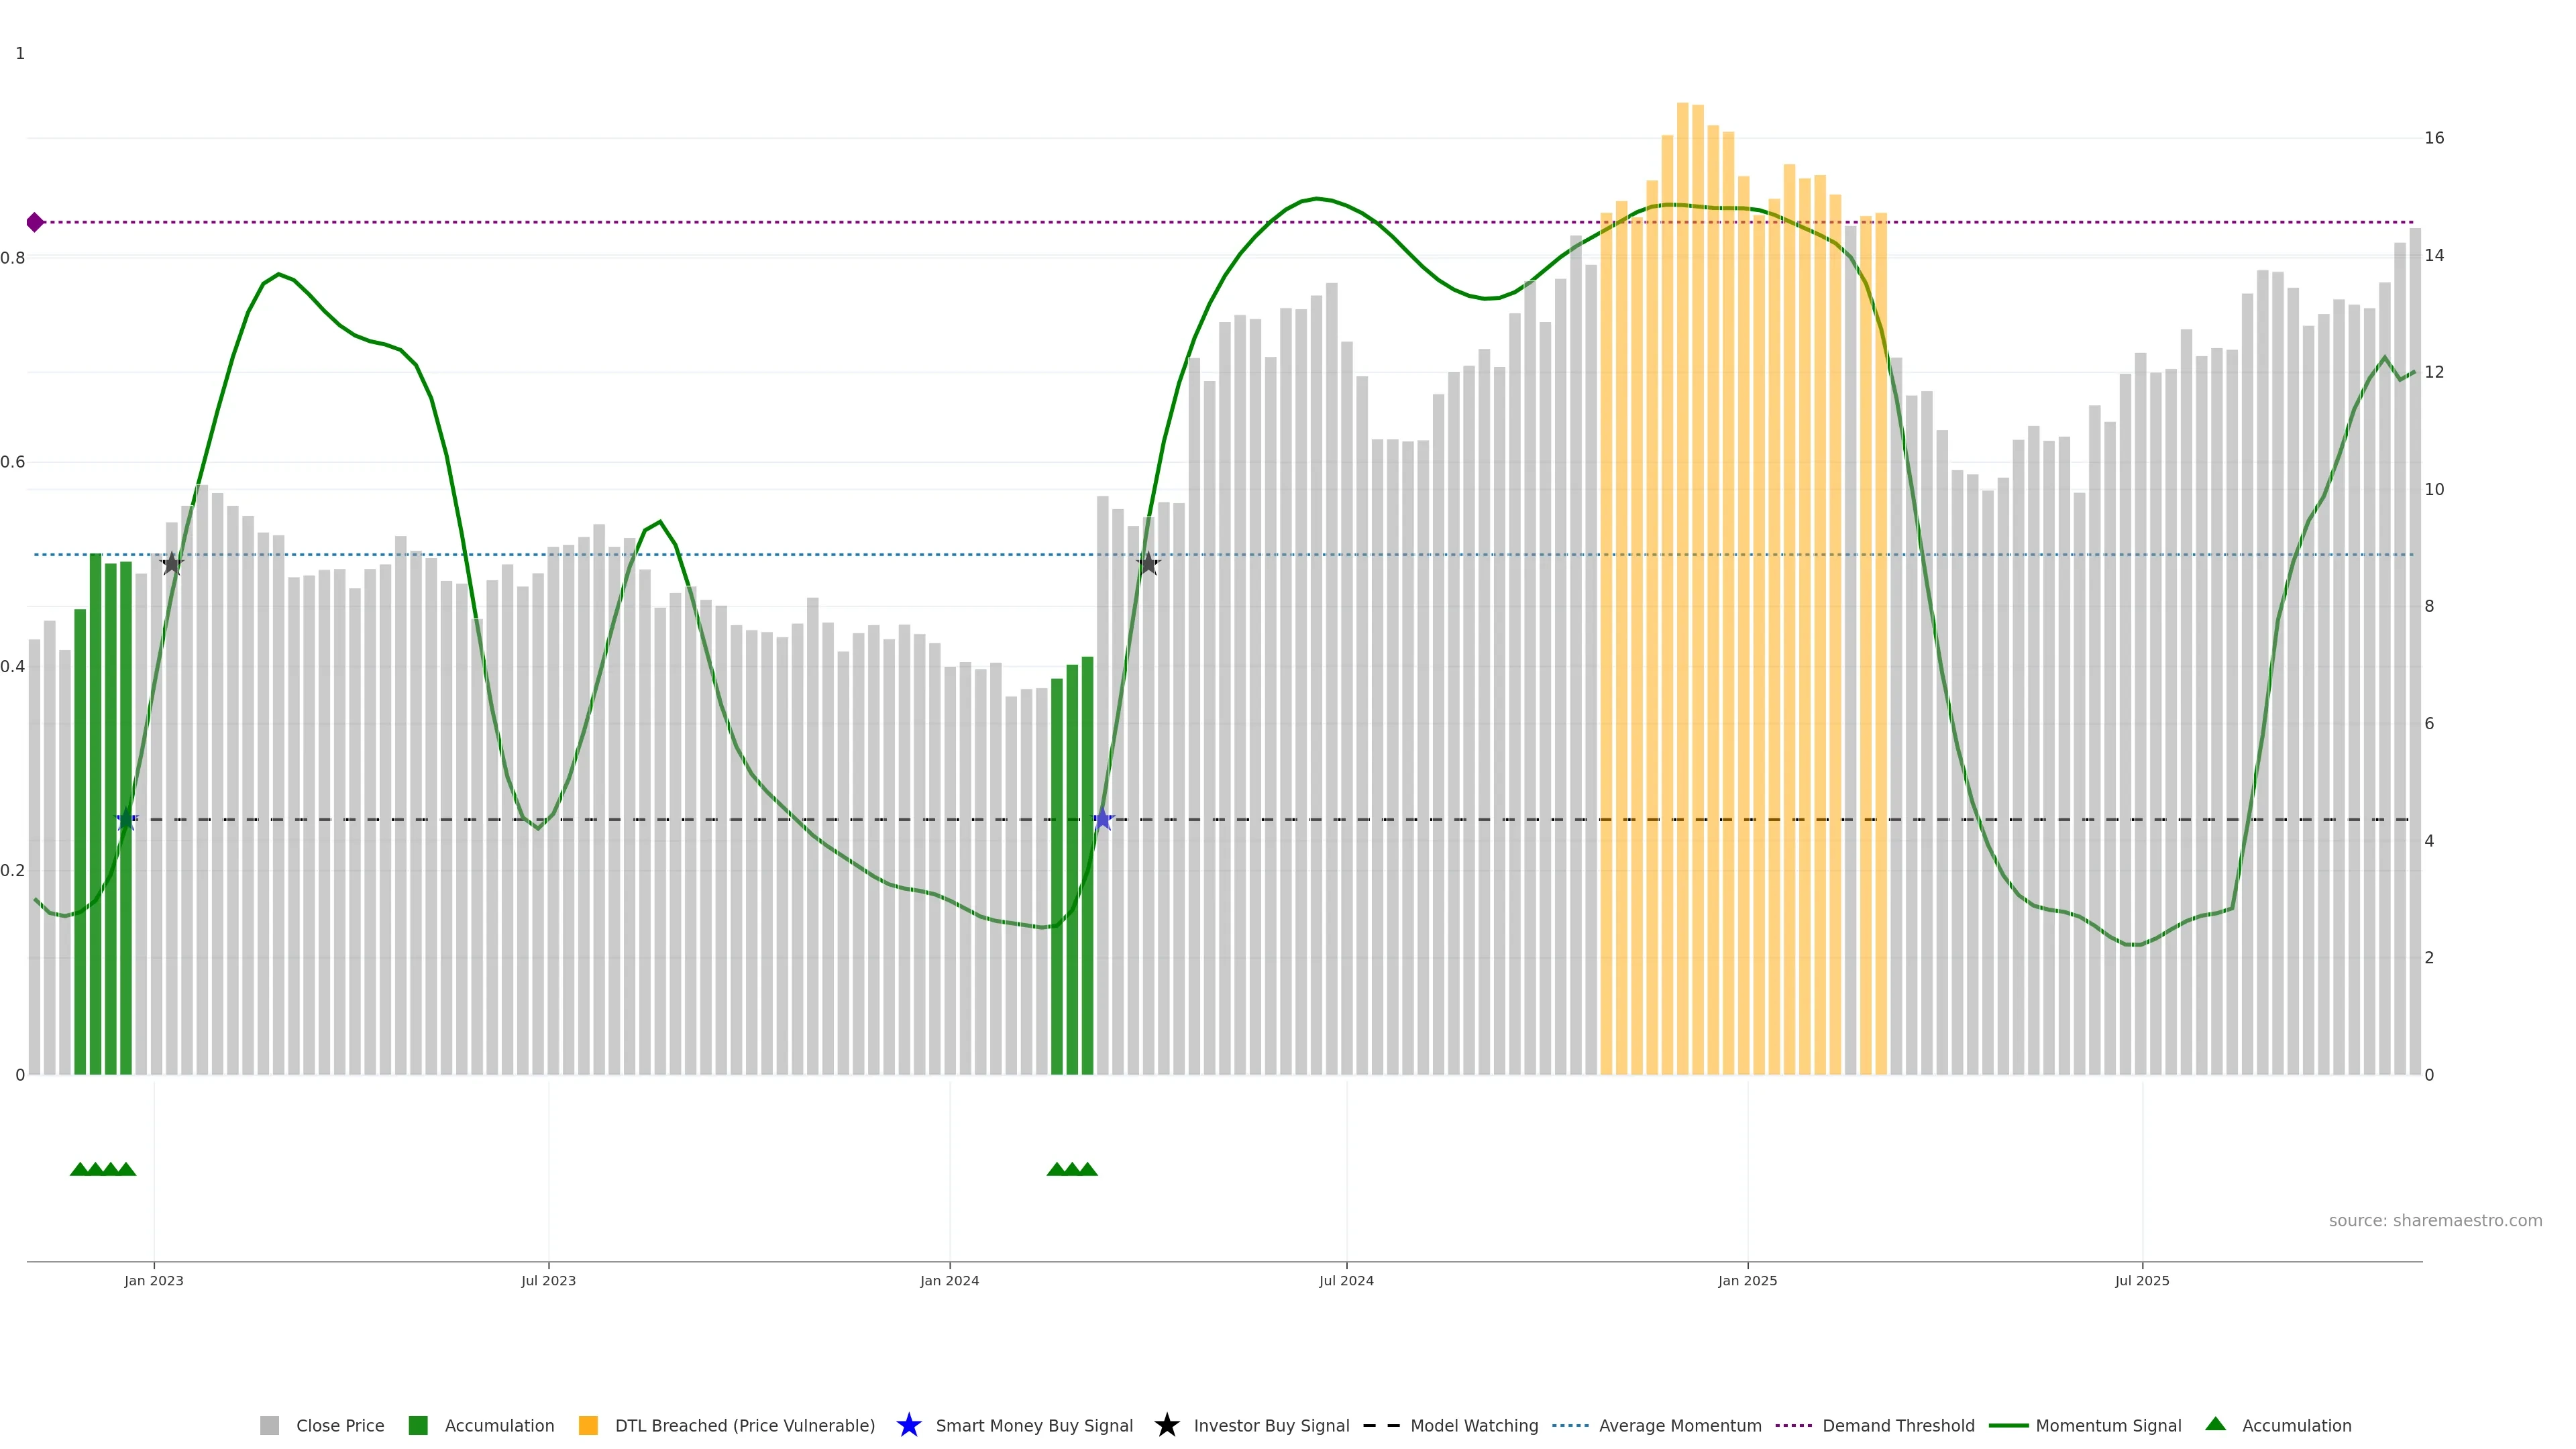
Task: Toggle the Close Price legend entry
Action: coord(339,1426)
